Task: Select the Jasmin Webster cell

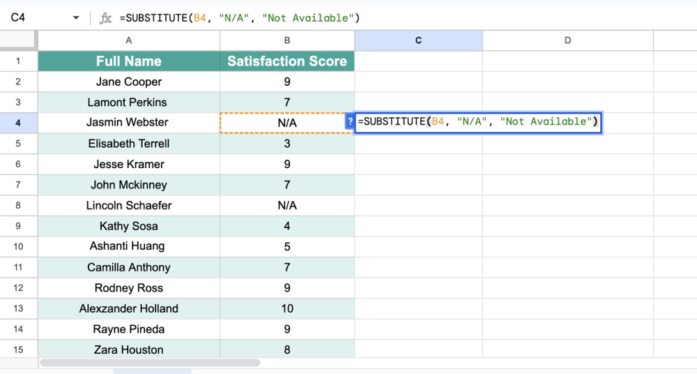Action: point(128,123)
